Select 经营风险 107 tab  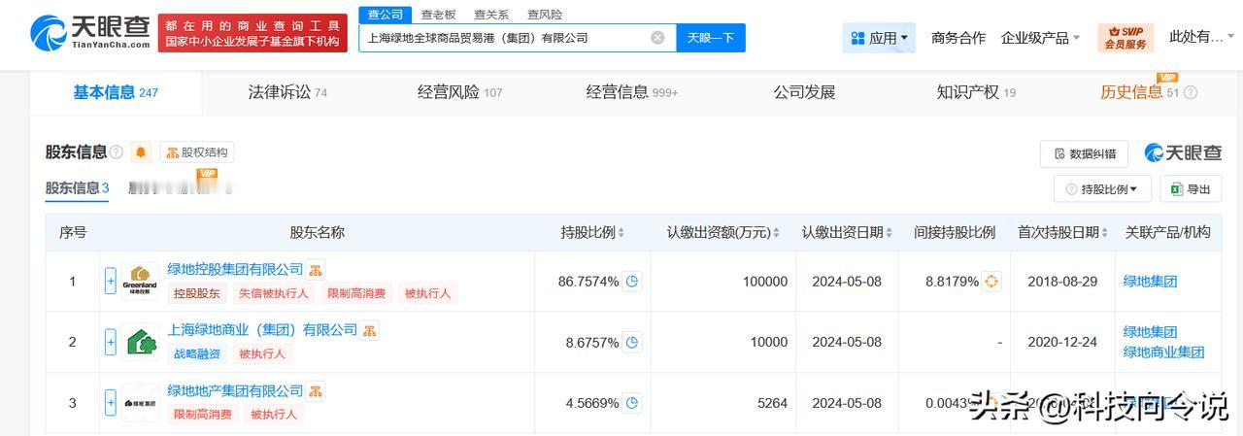[x=460, y=92]
